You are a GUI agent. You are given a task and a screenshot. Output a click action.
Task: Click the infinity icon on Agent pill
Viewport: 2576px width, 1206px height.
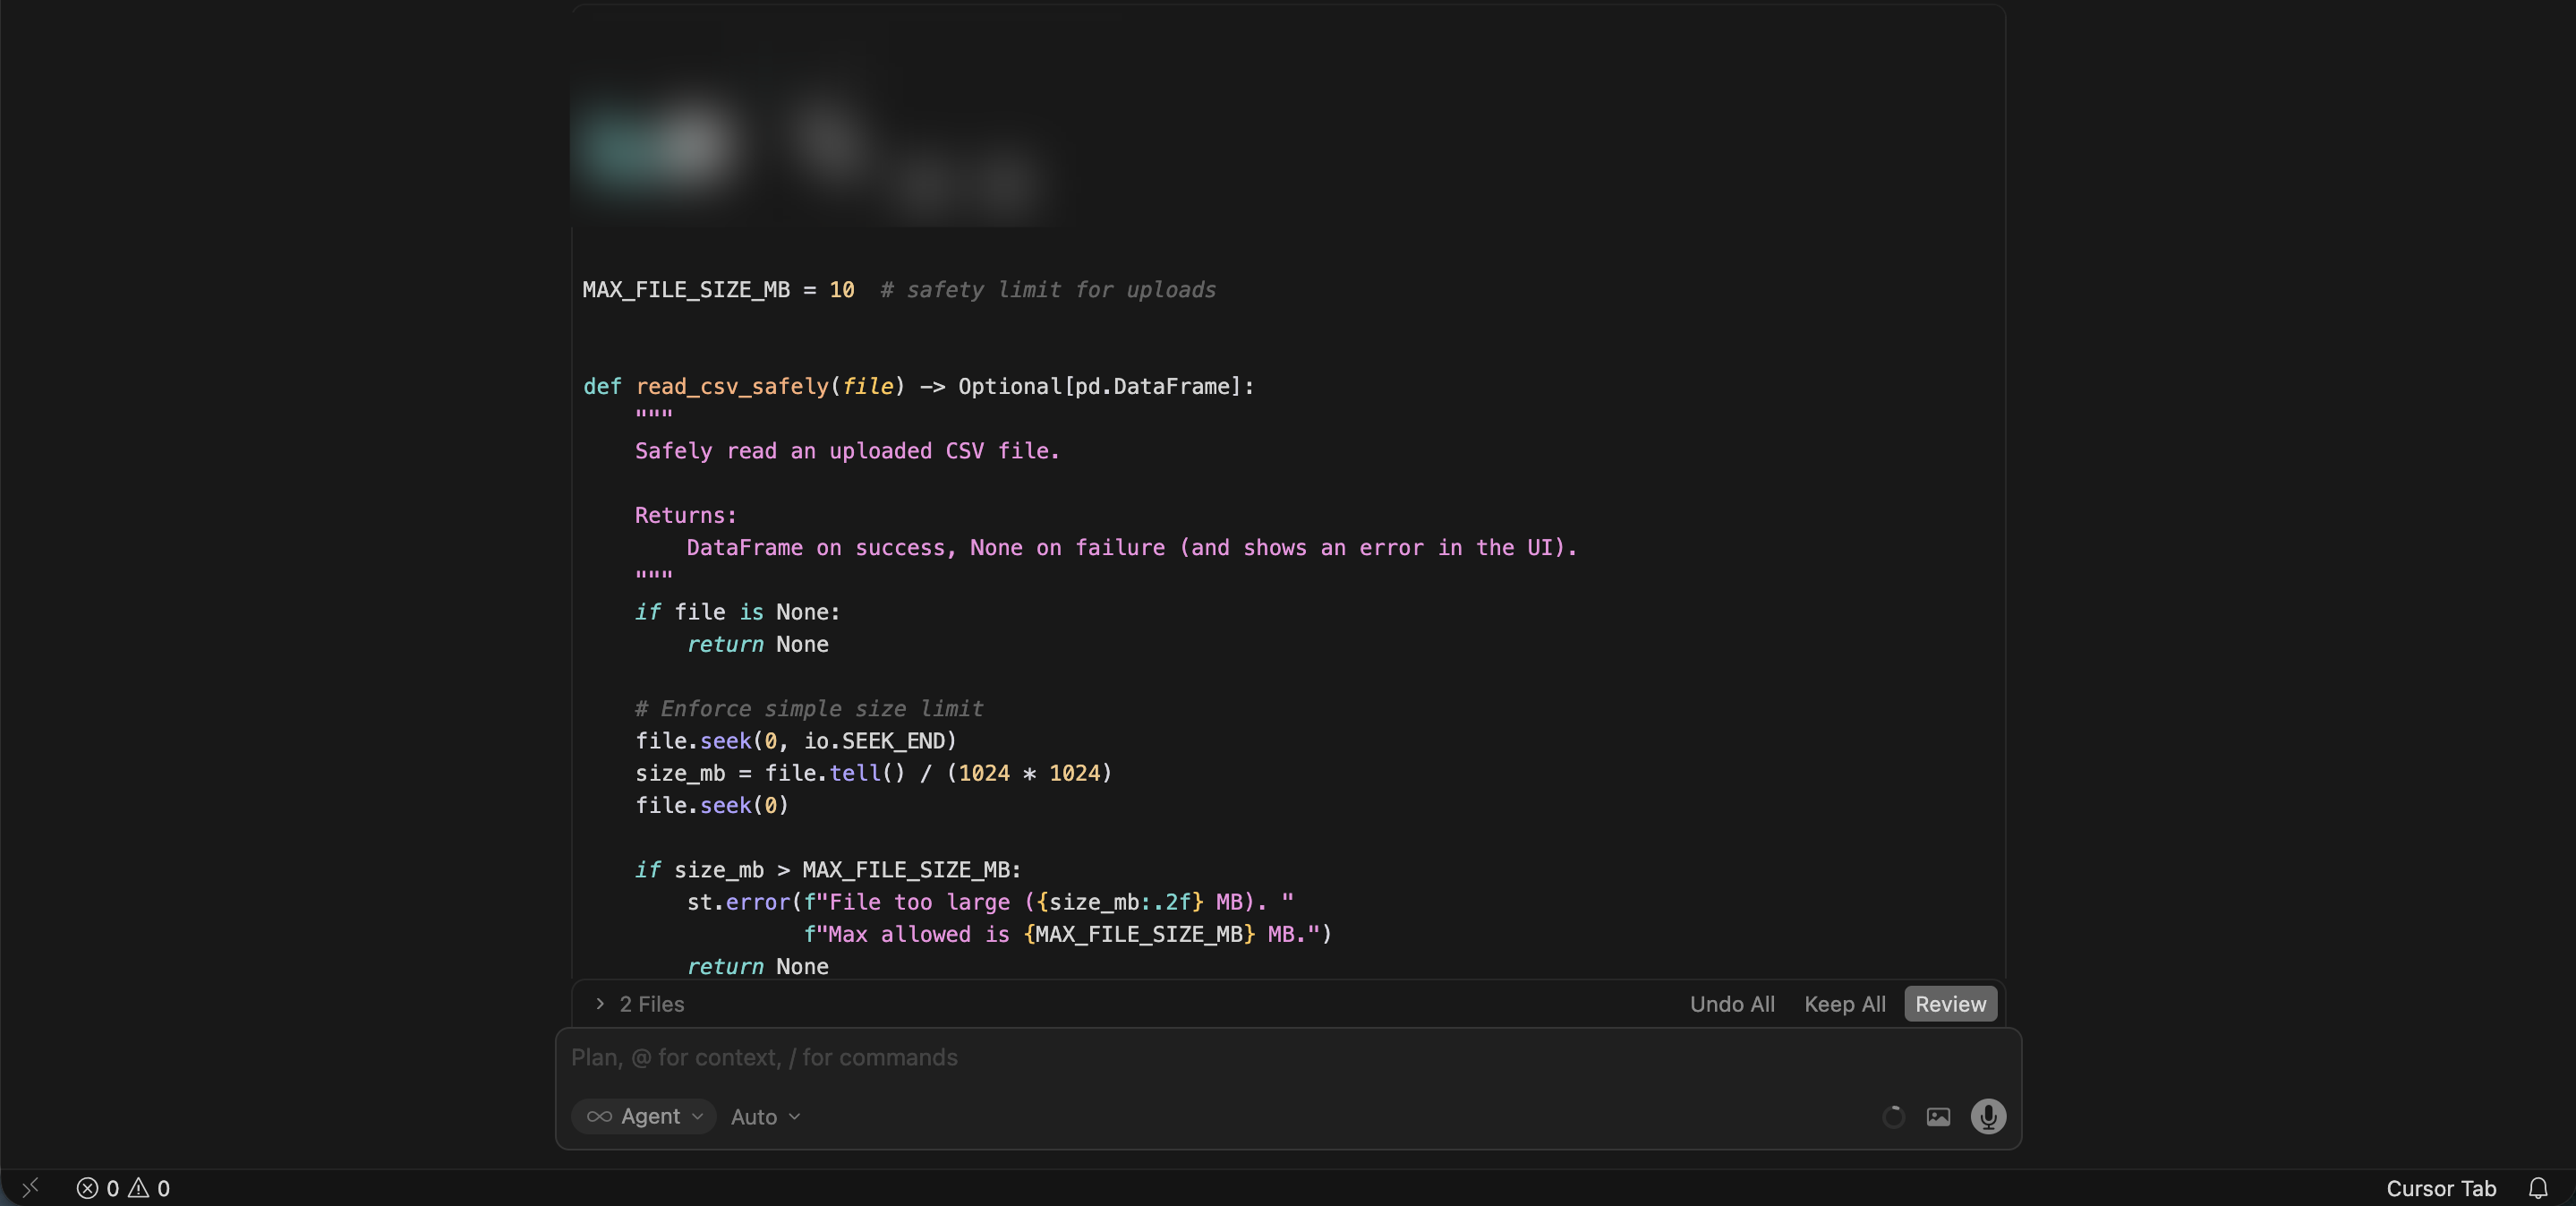coord(599,1116)
